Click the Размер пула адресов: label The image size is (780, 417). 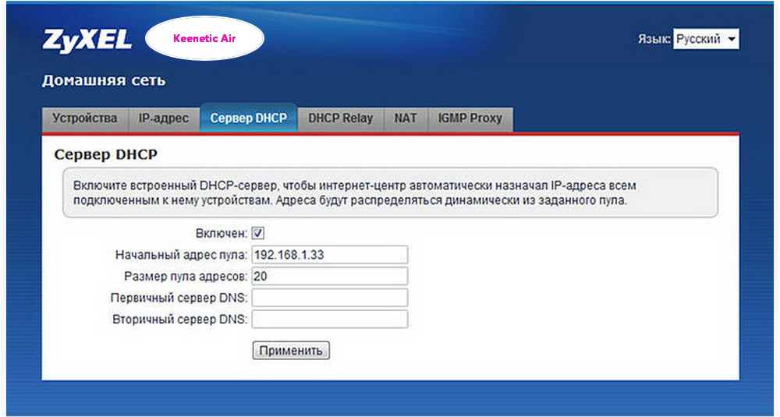click(186, 277)
